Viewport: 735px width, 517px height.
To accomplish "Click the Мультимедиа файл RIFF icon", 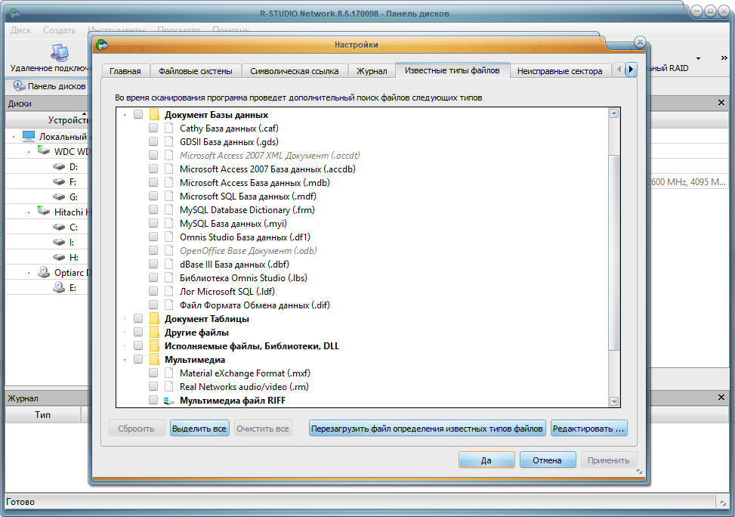I will tap(168, 401).
